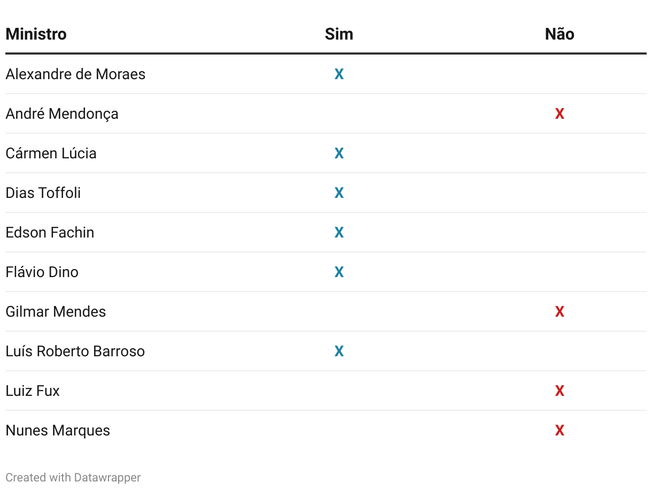Click blue X for Alexandre de Moraes
This screenshot has height=490, width=652.
pyautogui.click(x=339, y=74)
